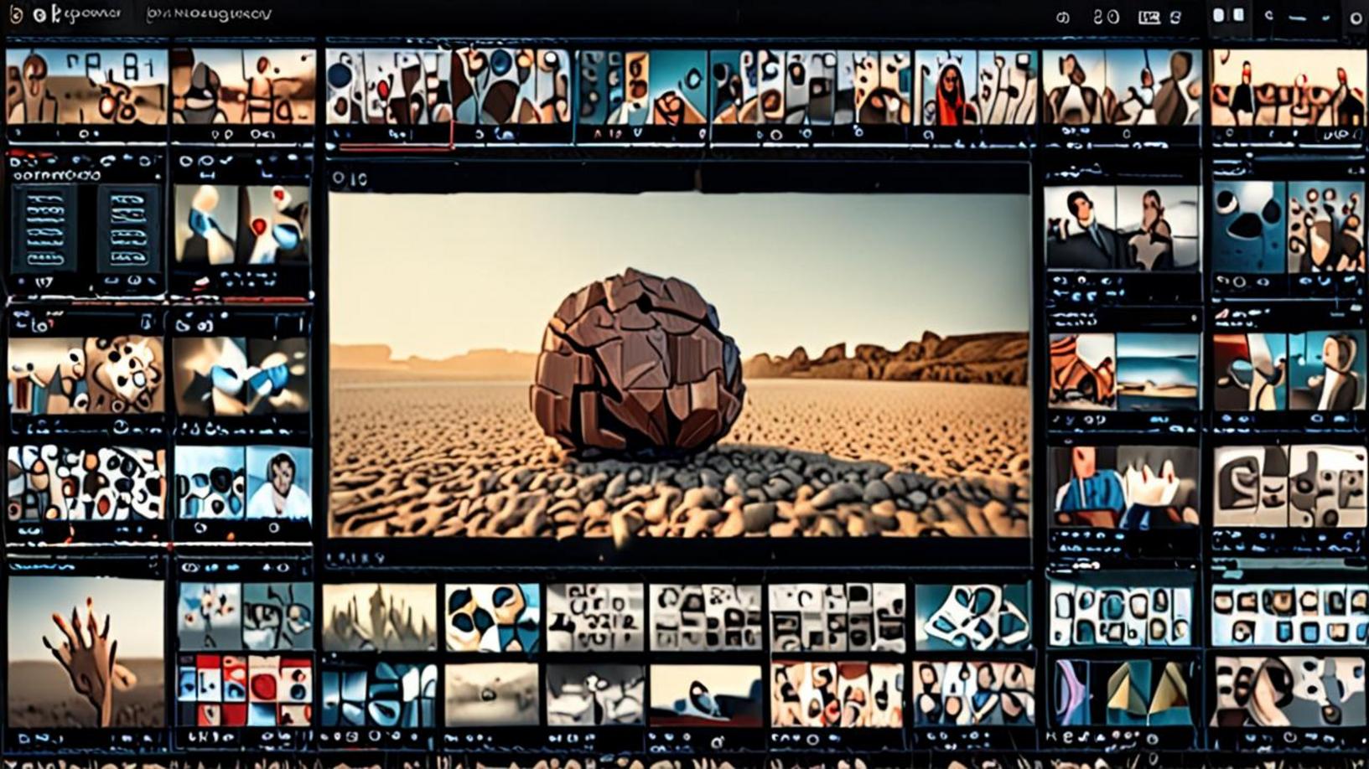This screenshot has height=769, width=1369.
Task: Select the ring icon at the far top-right
Action: [x=1356, y=17]
